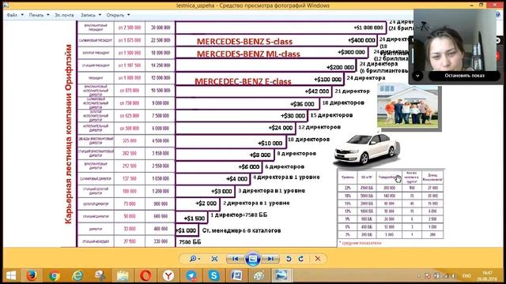Rotate image clockwise
The width and height of the screenshot is (506, 284).
pyautogui.click(x=301, y=259)
